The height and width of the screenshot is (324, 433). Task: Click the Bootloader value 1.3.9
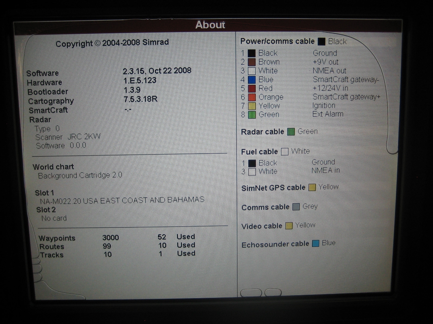132,90
